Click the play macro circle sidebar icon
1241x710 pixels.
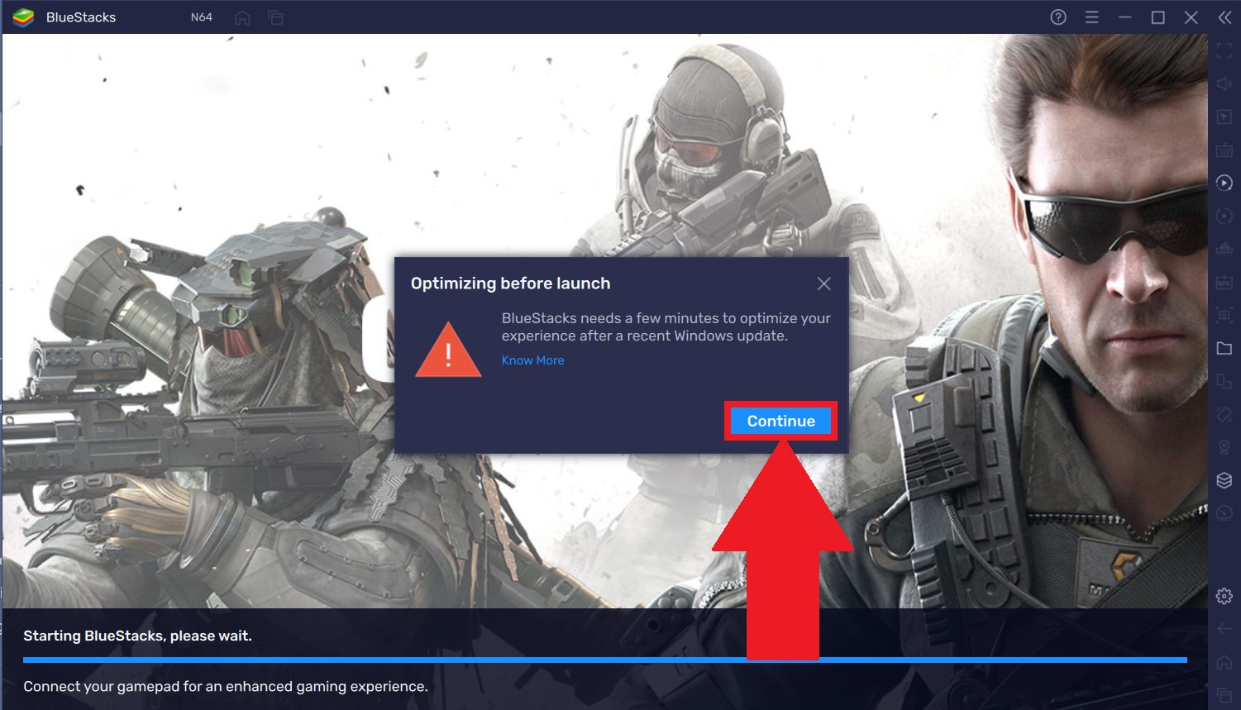1224,183
